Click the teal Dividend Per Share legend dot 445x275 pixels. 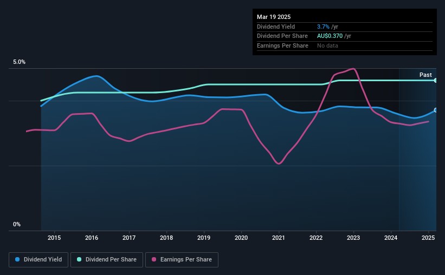click(x=79, y=259)
